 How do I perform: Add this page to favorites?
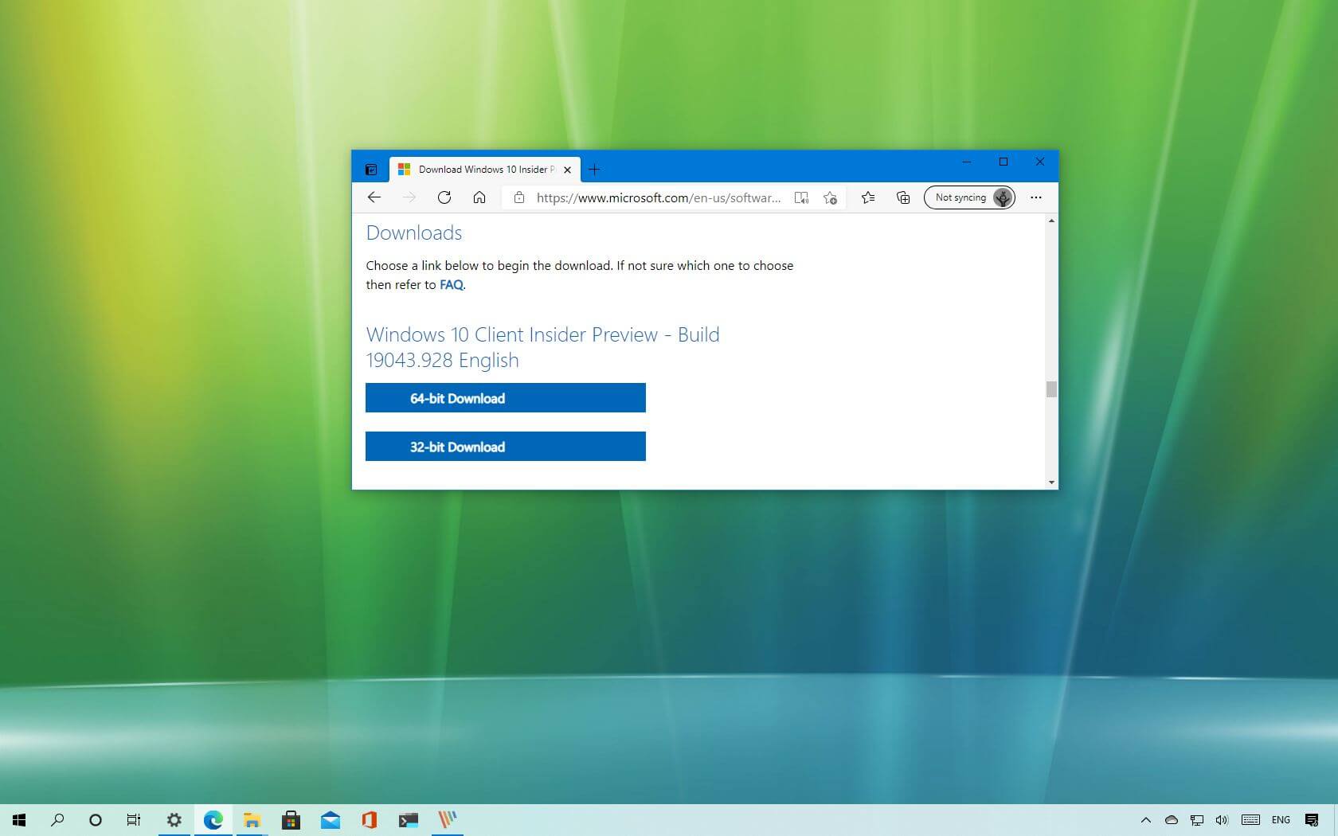pos(830,197)
